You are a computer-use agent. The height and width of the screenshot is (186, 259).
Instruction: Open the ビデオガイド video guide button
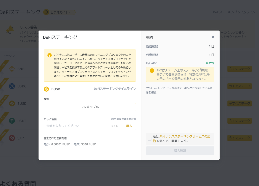click(x=59, y=12)
